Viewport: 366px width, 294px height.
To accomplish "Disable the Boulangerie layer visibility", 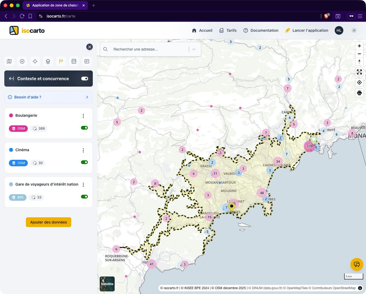I will 84,128.
